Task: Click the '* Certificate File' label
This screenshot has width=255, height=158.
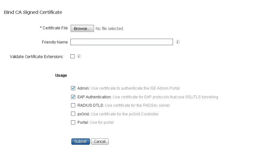Action: point(54,28)
